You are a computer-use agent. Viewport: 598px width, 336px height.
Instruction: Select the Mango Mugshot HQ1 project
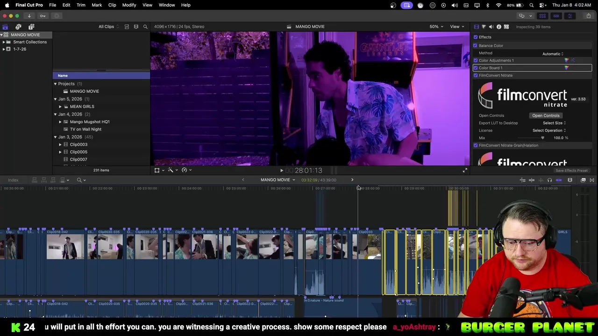[x=90, y=122]
